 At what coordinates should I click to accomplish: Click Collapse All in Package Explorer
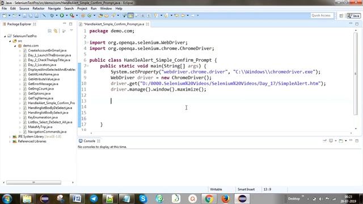tap(49, 31)
